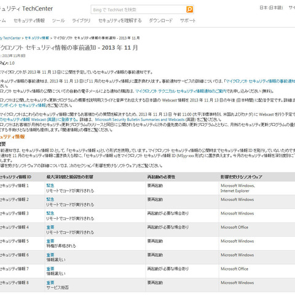Click 重要 severity link for セキュリティ情報 4
Viewport: 295px width, 295px height.
coord(50,227)
